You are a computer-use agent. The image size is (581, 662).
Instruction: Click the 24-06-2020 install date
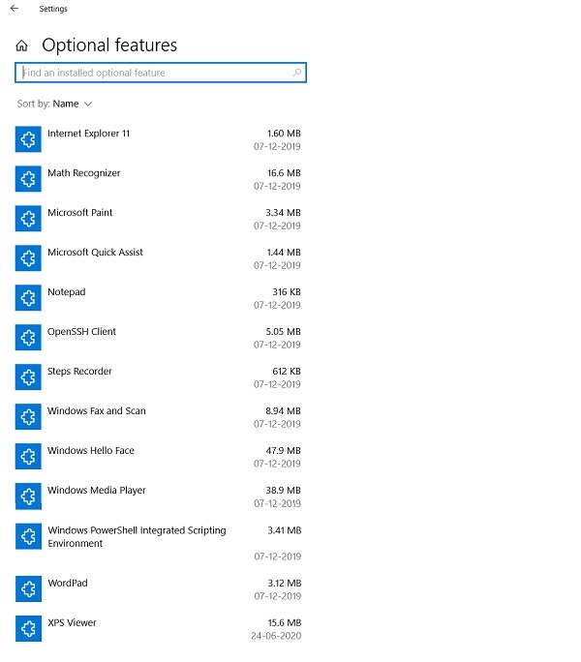276,636
